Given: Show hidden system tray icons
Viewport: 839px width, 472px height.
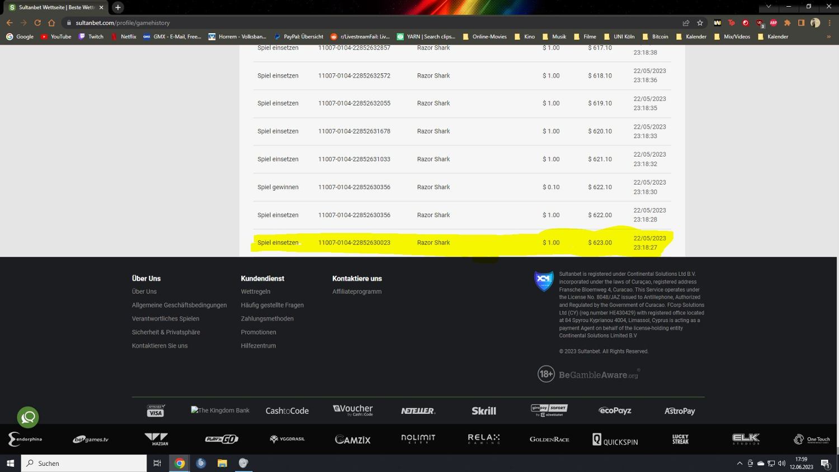Looking at the screenshot, I should (739, 463).
